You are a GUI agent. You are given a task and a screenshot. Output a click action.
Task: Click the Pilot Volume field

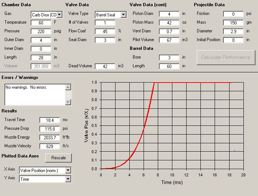[x=169, y=40]
